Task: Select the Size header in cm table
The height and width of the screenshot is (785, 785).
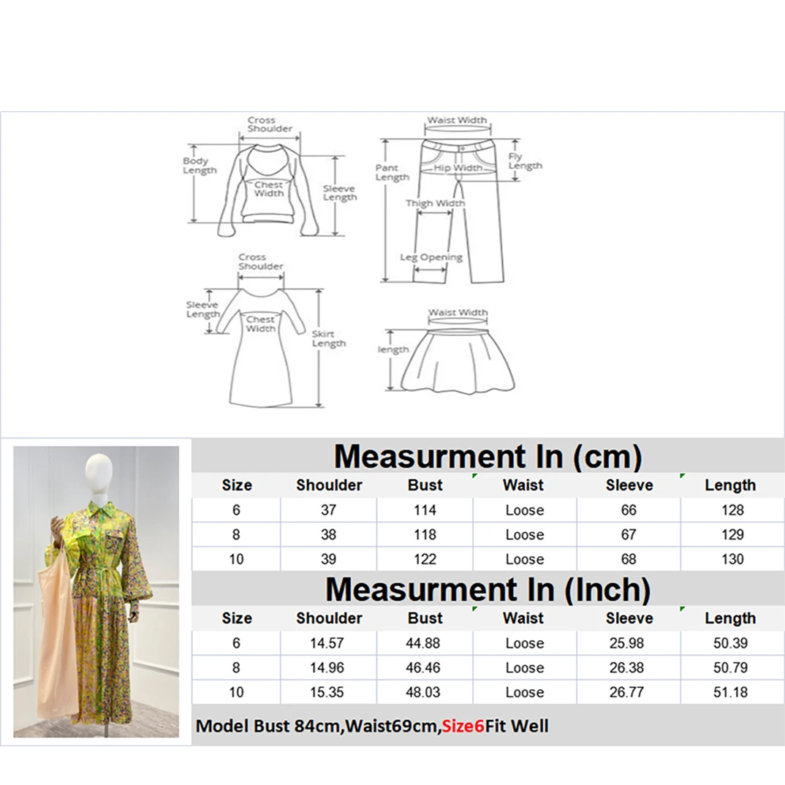Action: click(x=237, y=485)
